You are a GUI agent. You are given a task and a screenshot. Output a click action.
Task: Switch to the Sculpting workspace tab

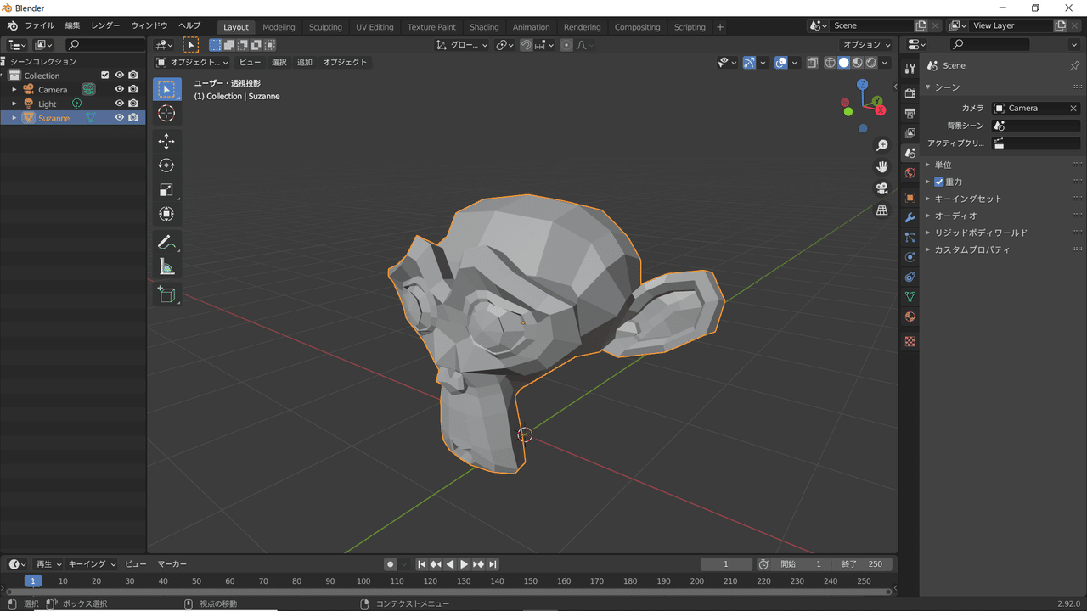click(325, 27)
